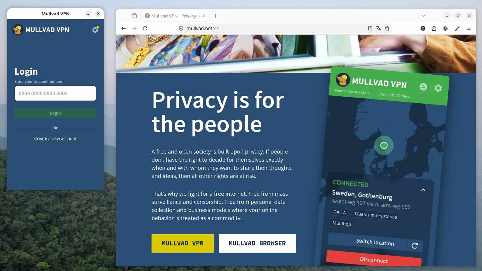Click the green Login button
The height and width of the screenshot is (271, 482).
pyautogui.click(x=55, y=113)
